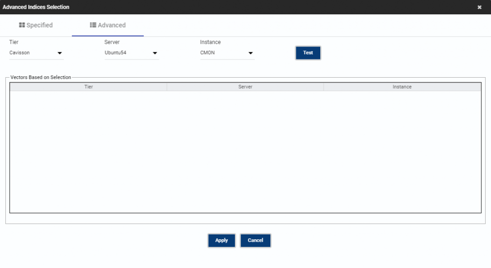Click the 'Vectors Based on Selection' legend

tap(40, 77)
